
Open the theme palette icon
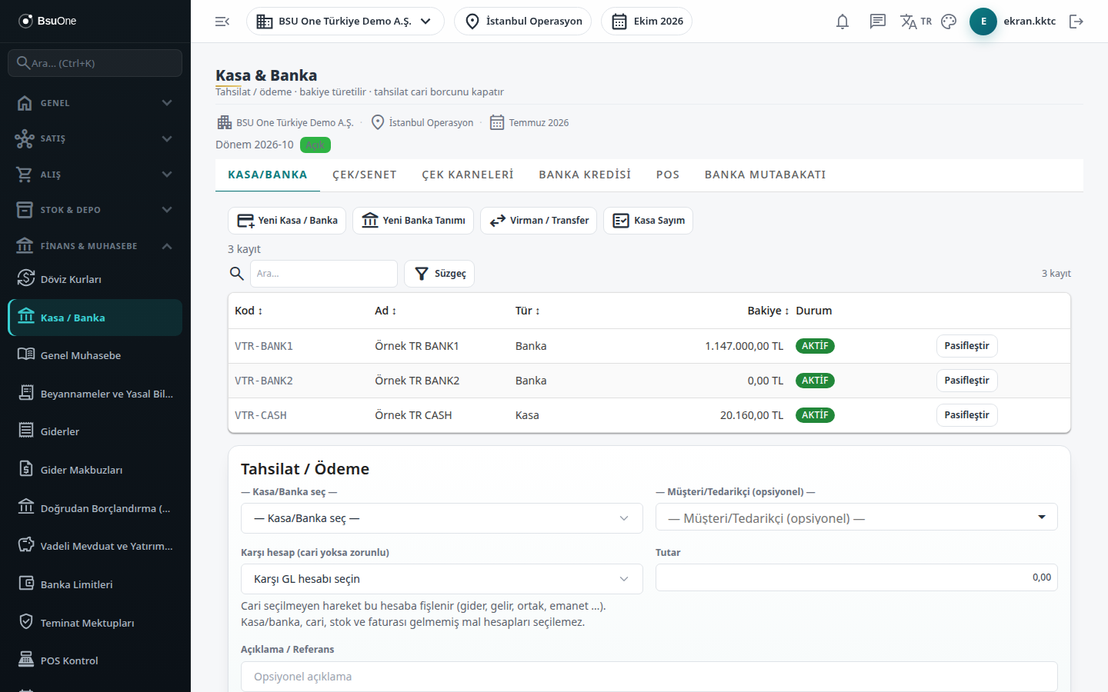[x=949, y=22]
